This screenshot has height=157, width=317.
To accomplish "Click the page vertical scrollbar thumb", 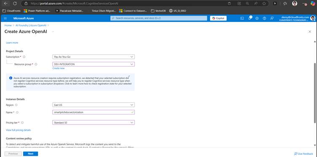I will [x=315, y=93].
